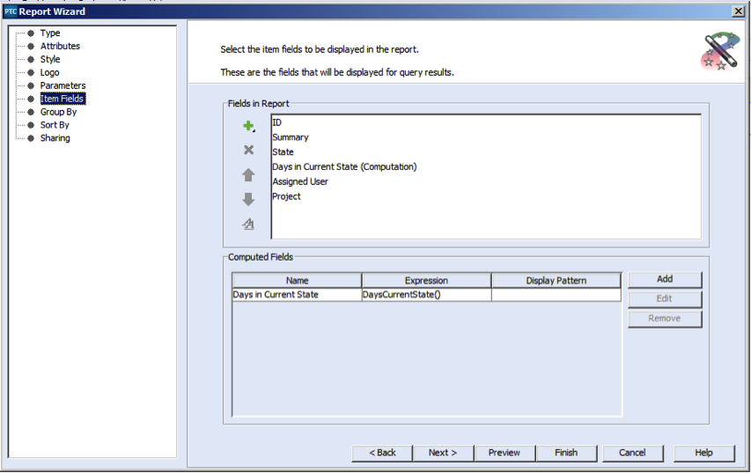This screenshot has height=473, width=751.
Task: Jump to the Sort By step
Action: coord(55,124)
